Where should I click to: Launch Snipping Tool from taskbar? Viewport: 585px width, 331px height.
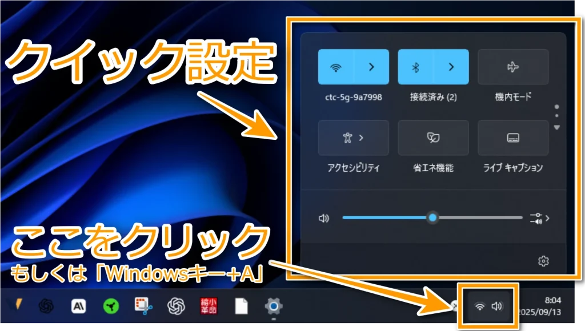coord(143,306)
